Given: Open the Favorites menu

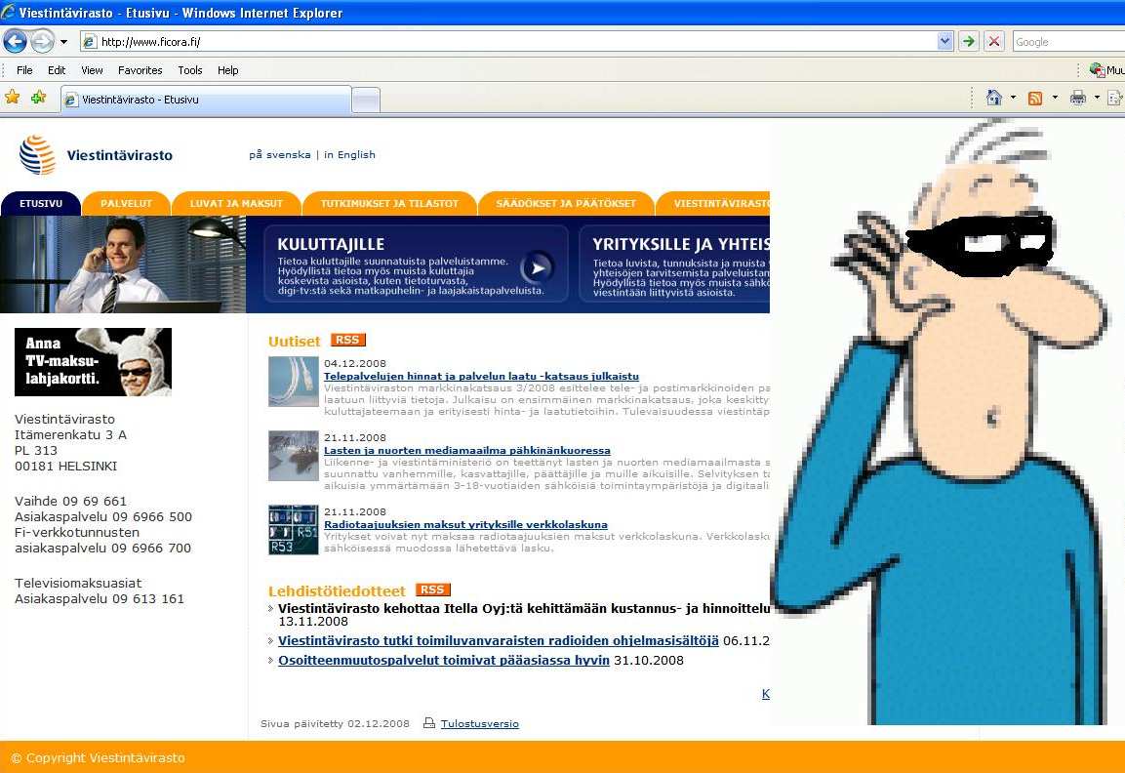Looking at the screenshot, I should (140, 70).
